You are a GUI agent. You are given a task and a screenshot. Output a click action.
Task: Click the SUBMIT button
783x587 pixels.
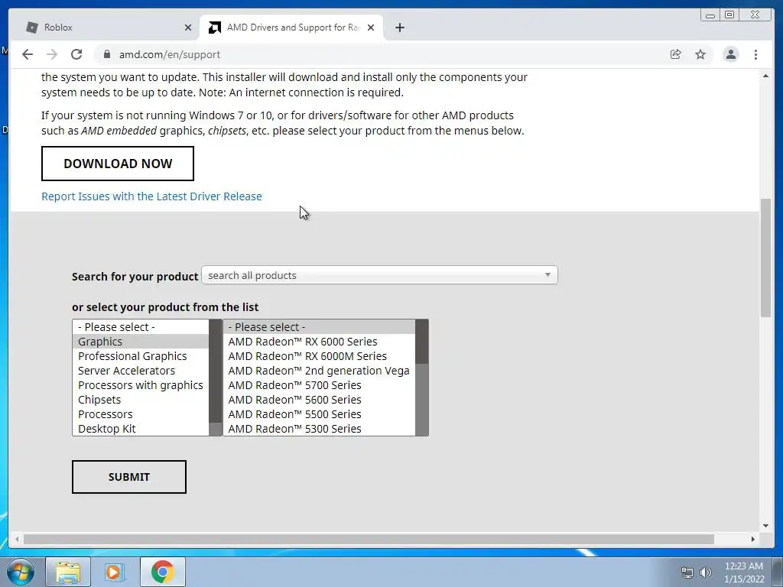pyautogui.click(x=128, y=477)
